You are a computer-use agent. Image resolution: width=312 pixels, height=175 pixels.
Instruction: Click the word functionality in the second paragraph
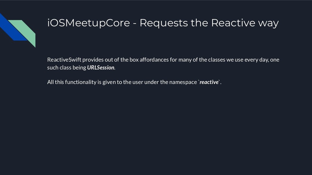(x=80, y=82)
